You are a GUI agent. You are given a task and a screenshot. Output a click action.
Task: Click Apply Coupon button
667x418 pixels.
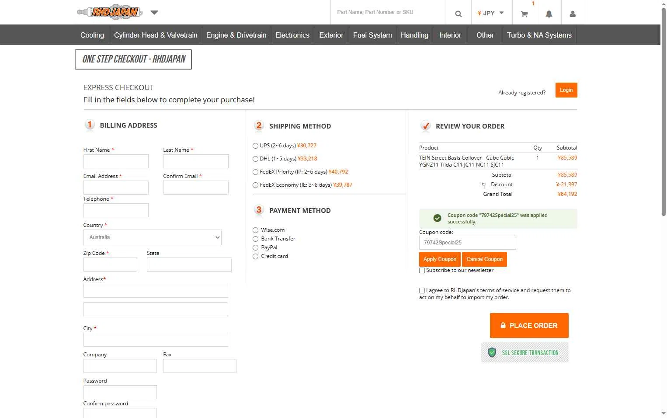coord(440,259)
